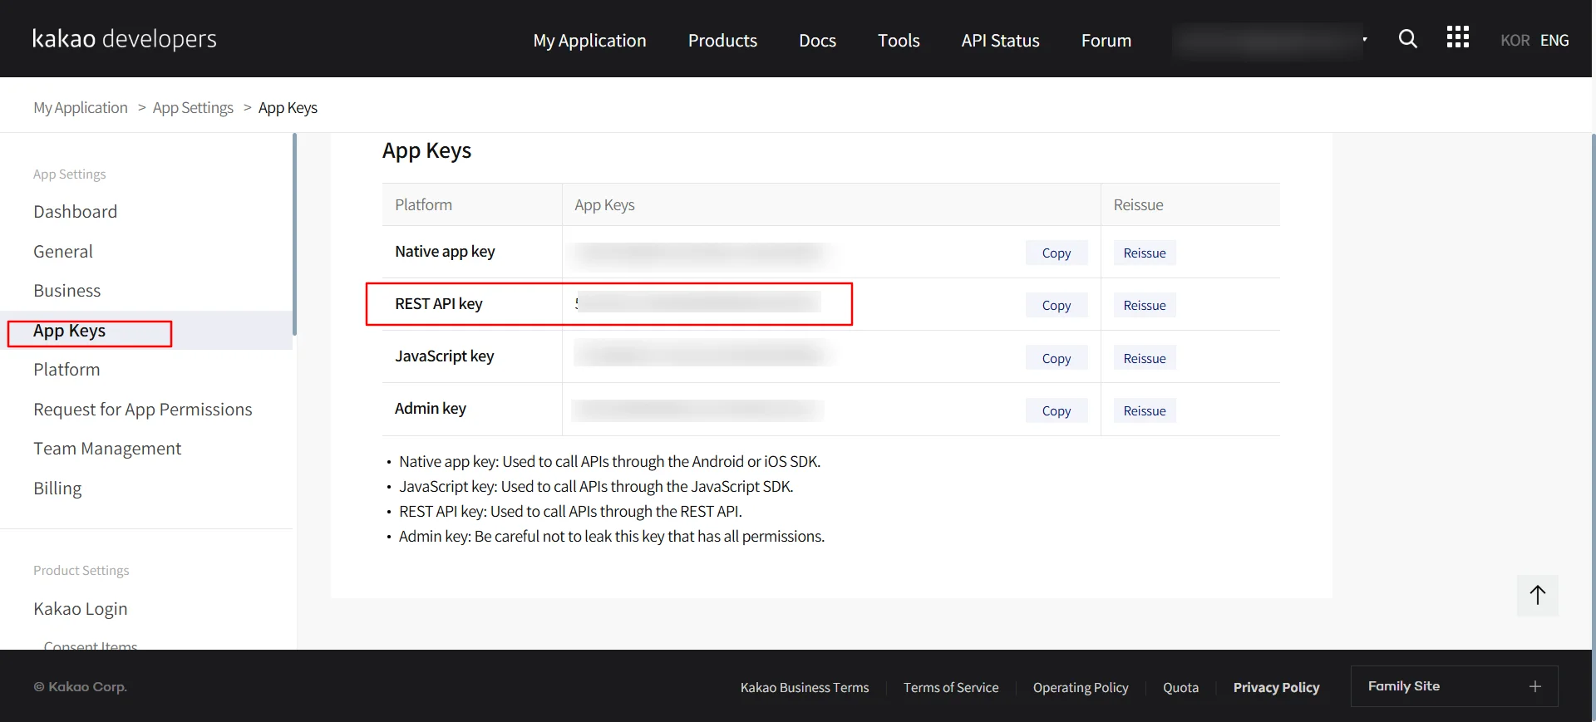The image size is (1596, 722).
Task: Select Platform in sidebar
Action: (66, 370)
